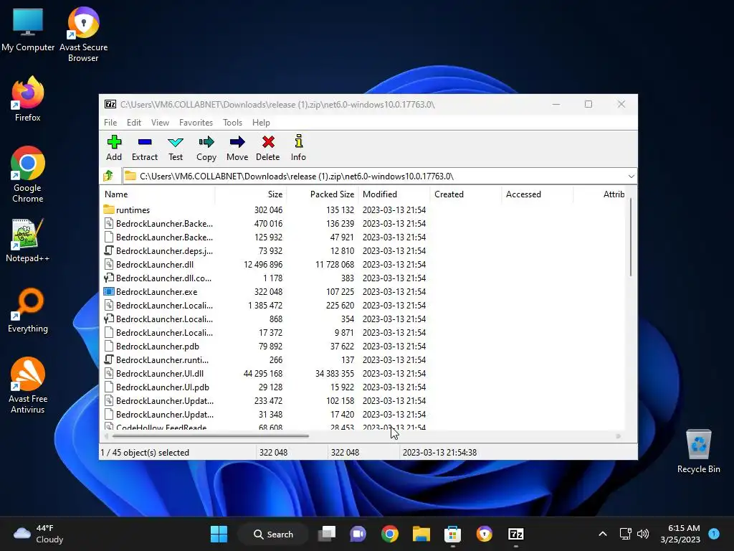
Task: Select Avast Secure Browser desktop icon
Action: [83, 34]
